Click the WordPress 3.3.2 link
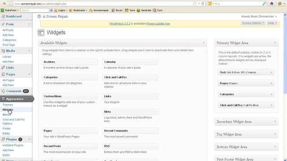 [120, 24]
